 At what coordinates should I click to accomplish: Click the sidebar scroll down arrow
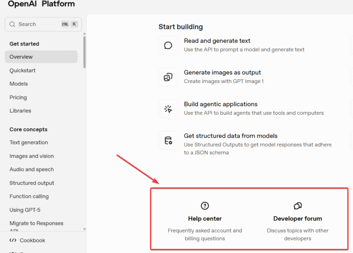coord(85,229)
